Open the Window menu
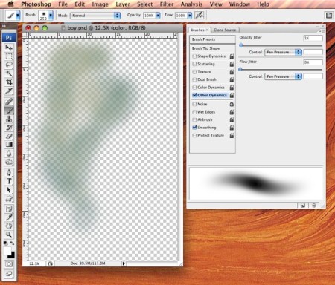The width and height of the screenshot is (335, 285). pos(240,4)
